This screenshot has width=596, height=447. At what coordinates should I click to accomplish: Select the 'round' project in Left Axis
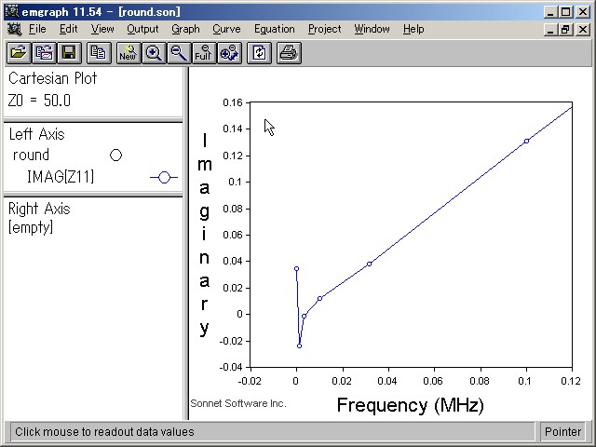tap(31, 156)
